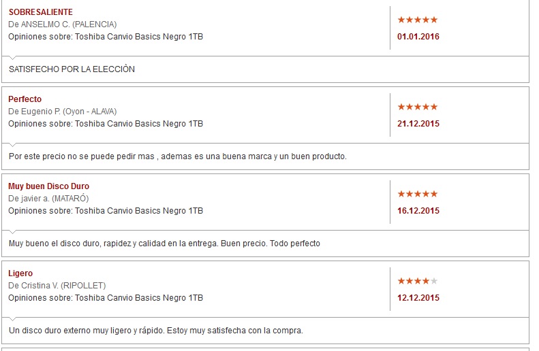
Task: Click the date 16.12.2015
Action: (418, 211)
